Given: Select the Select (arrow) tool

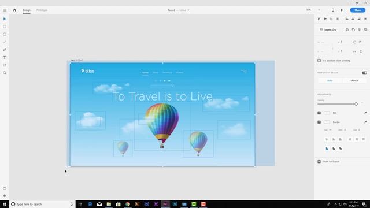Looking at the screenshot, I should click(5, 19).
